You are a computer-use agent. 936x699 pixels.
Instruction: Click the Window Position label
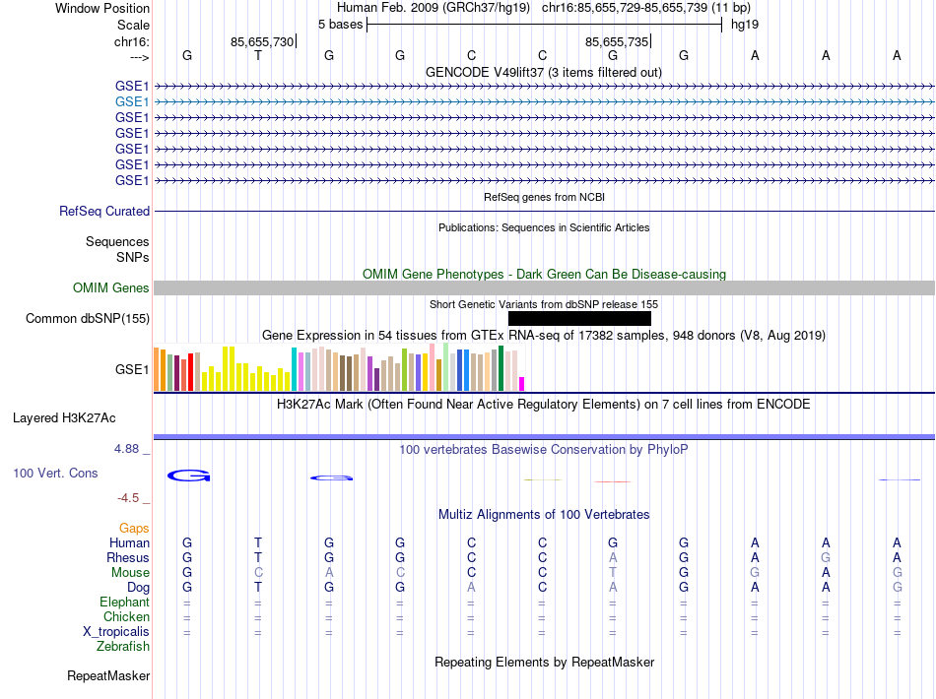pyautogui.click(x=102, y=8)
